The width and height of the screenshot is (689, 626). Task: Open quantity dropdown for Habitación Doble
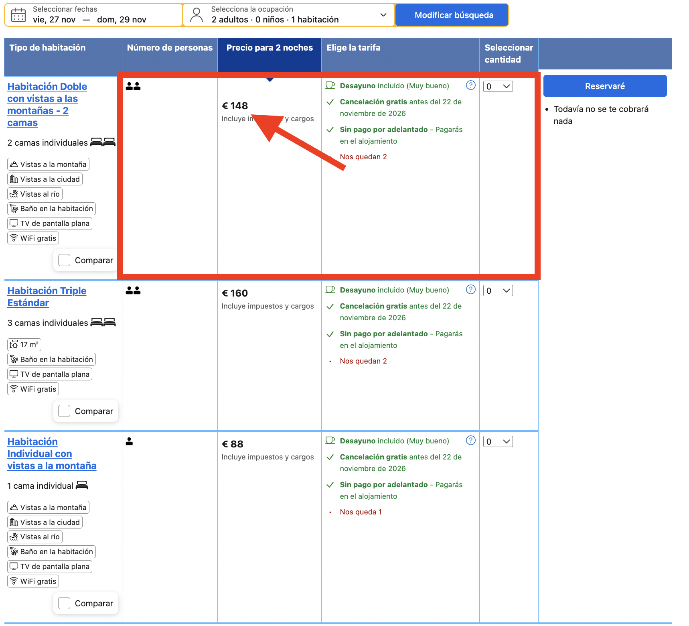498,86
